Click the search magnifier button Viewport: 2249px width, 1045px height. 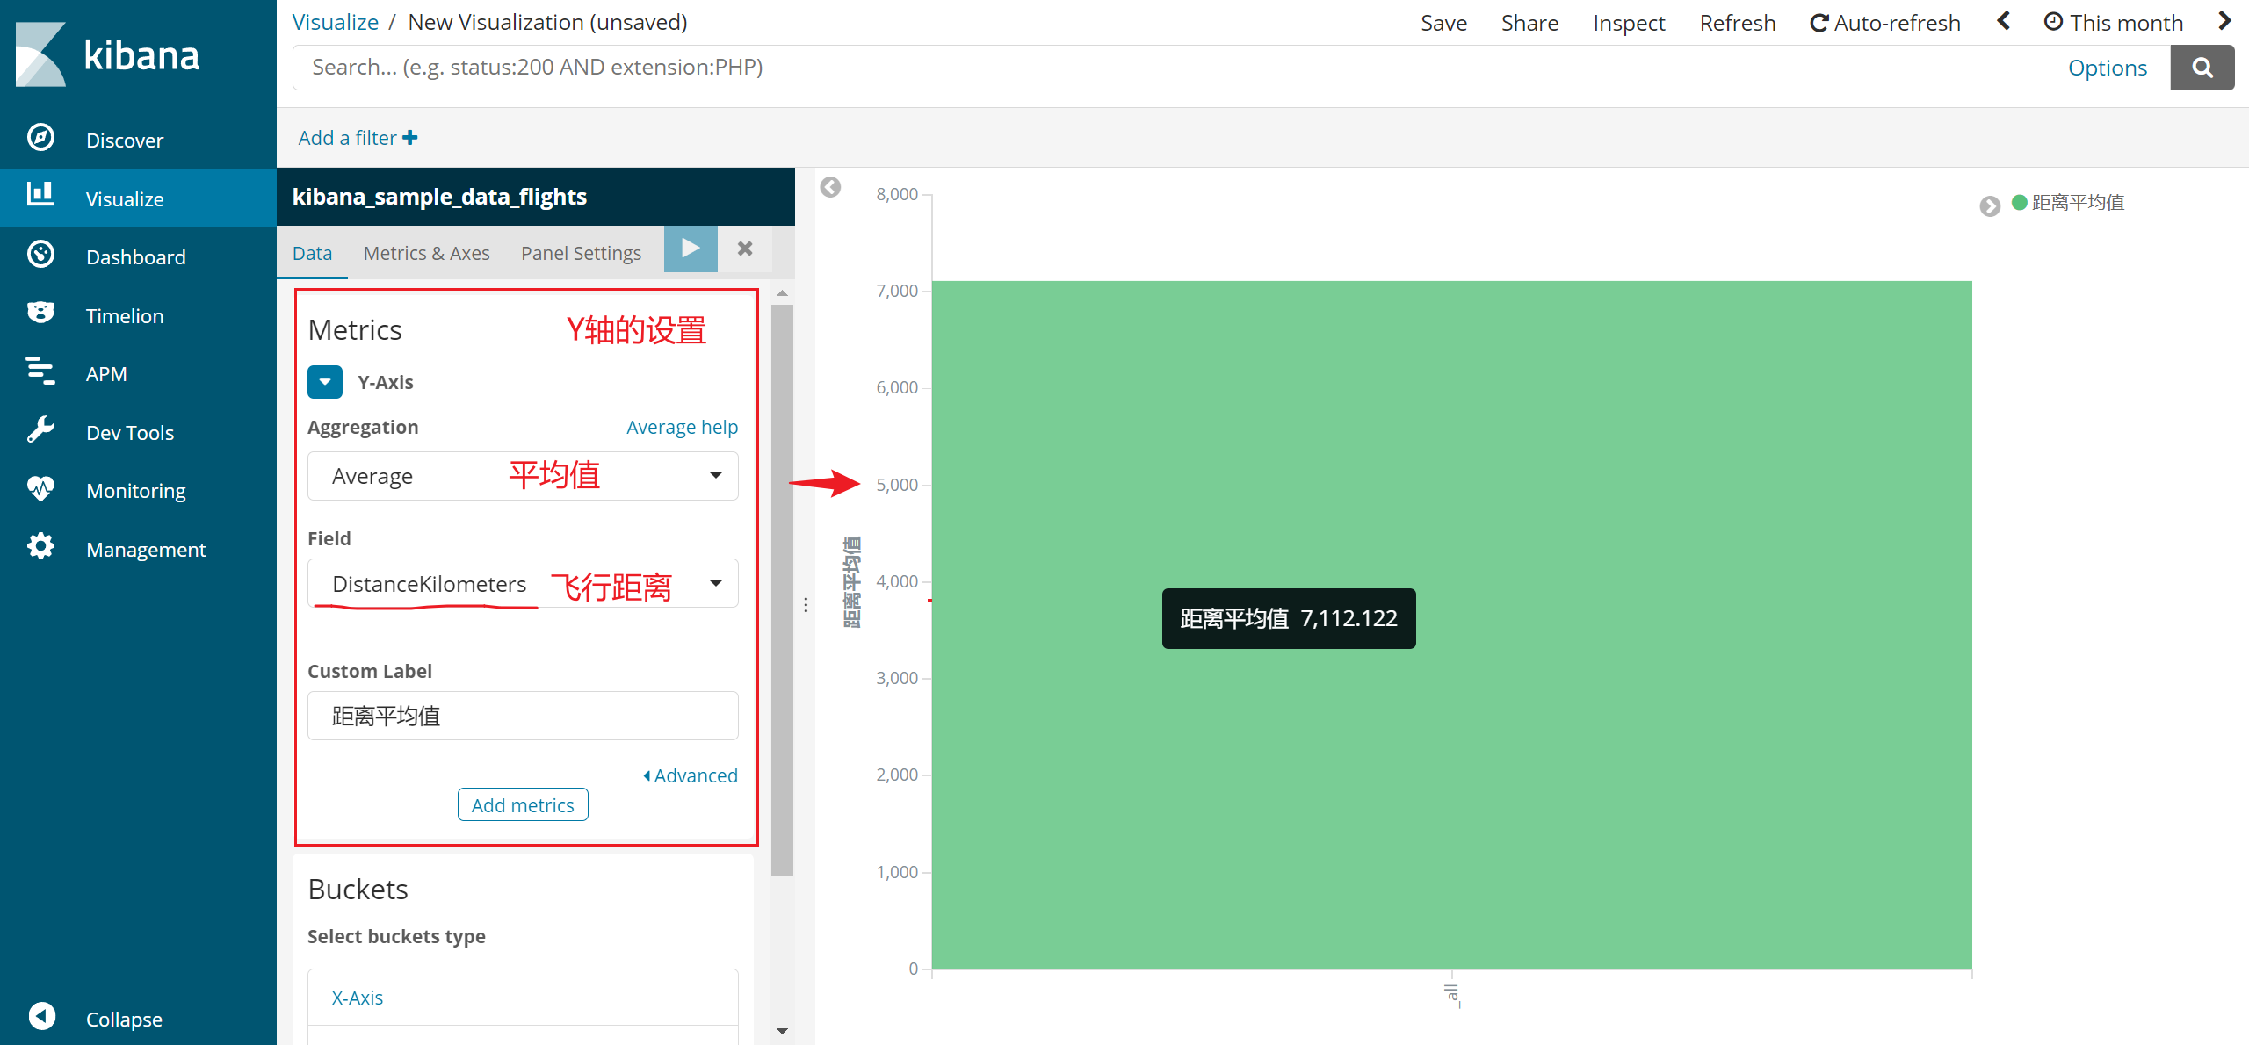tap(2202, 68)
